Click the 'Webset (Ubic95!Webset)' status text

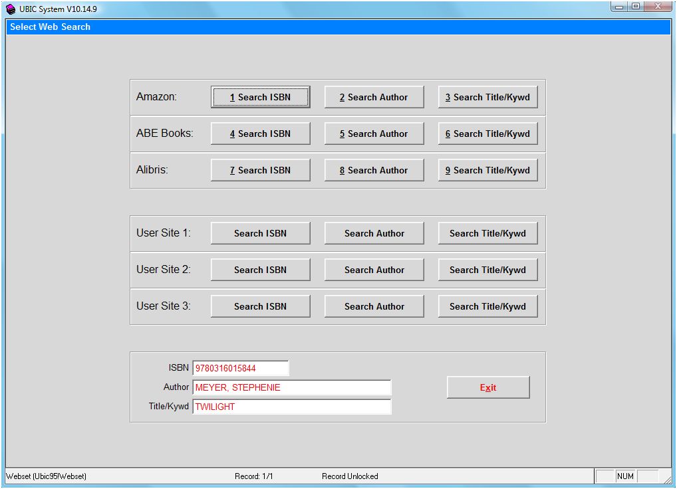(x=46, y=476)
